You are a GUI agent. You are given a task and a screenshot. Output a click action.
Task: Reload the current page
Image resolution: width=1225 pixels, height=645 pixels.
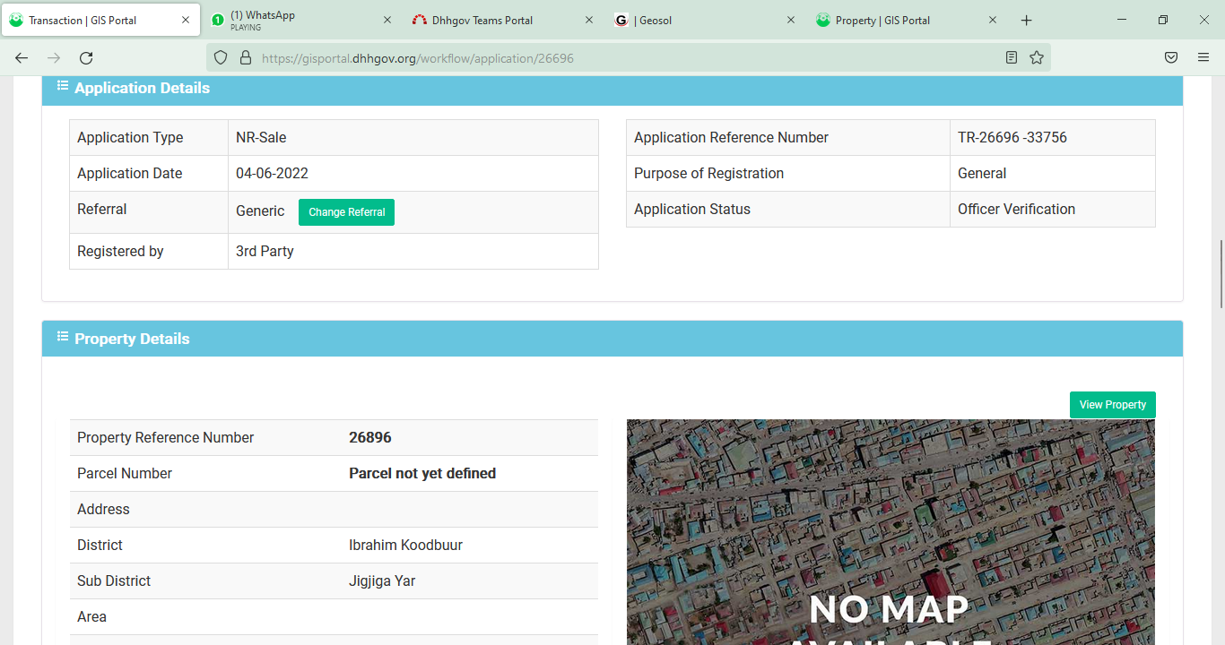coord(86,57)
